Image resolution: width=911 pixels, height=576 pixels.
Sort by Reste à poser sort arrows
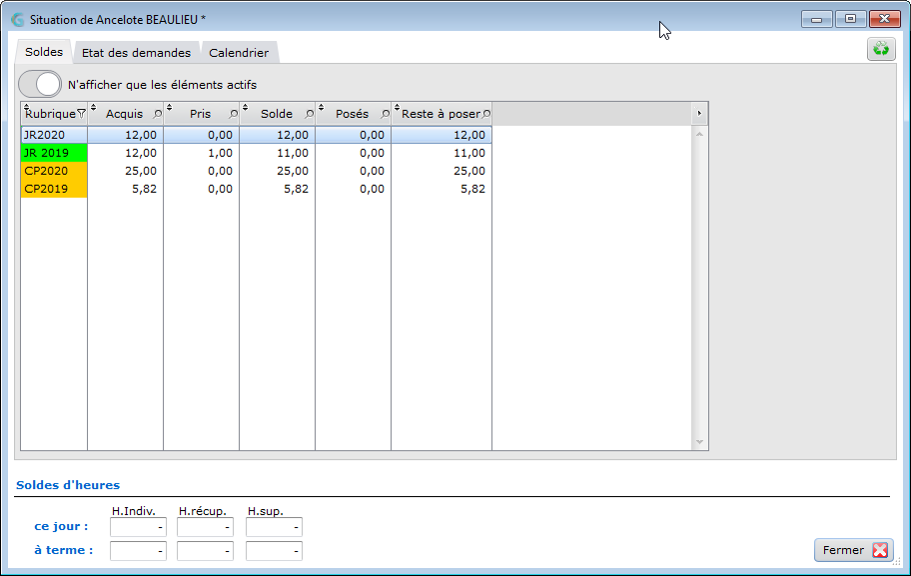[x=397, y=107]
